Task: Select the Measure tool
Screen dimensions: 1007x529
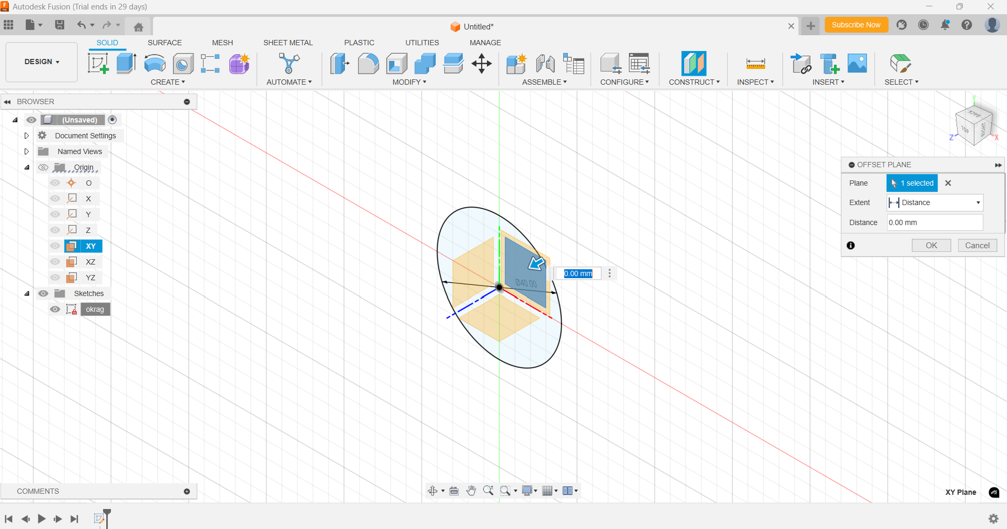Action: click(x=756, y=64)
